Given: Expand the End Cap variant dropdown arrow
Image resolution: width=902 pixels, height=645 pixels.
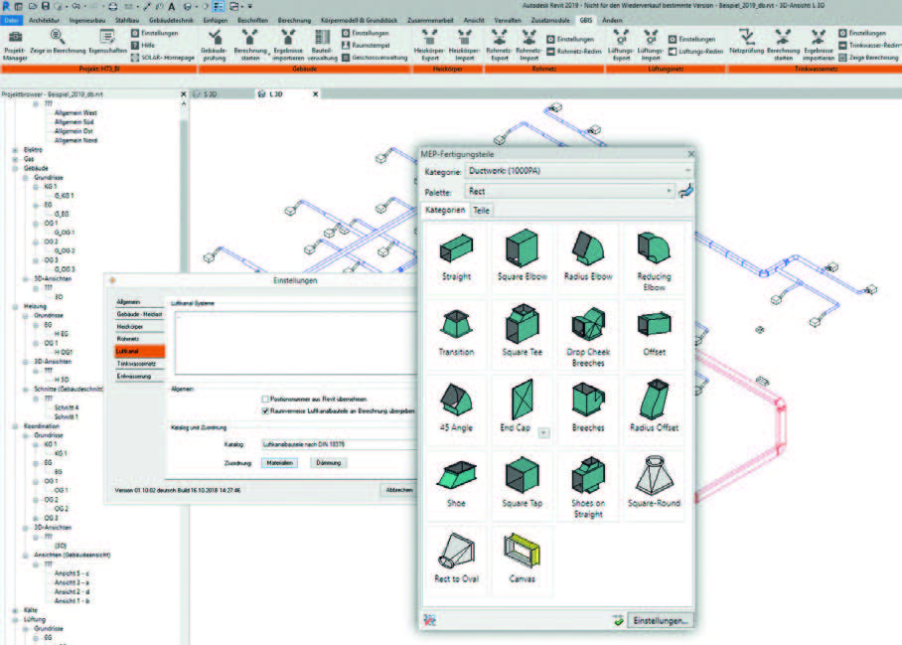Looking at the screenshot, I should (543, 432).
